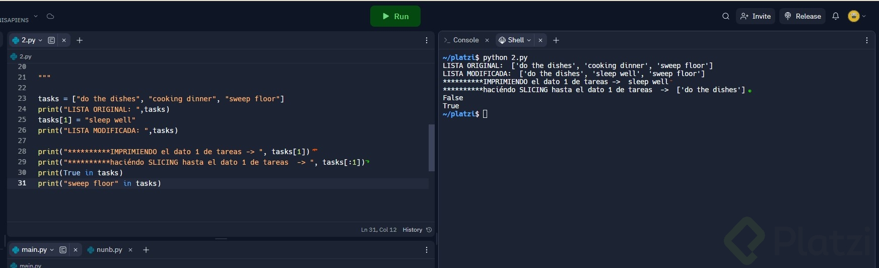This screenshot has width=879, height=268.
Task: Switch to the nunb.py tab
Action: pyautogui.click(x=109, y=250)
